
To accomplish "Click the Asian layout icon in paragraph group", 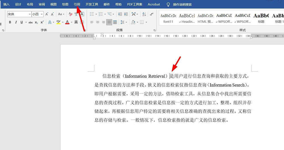I will 134,14.
